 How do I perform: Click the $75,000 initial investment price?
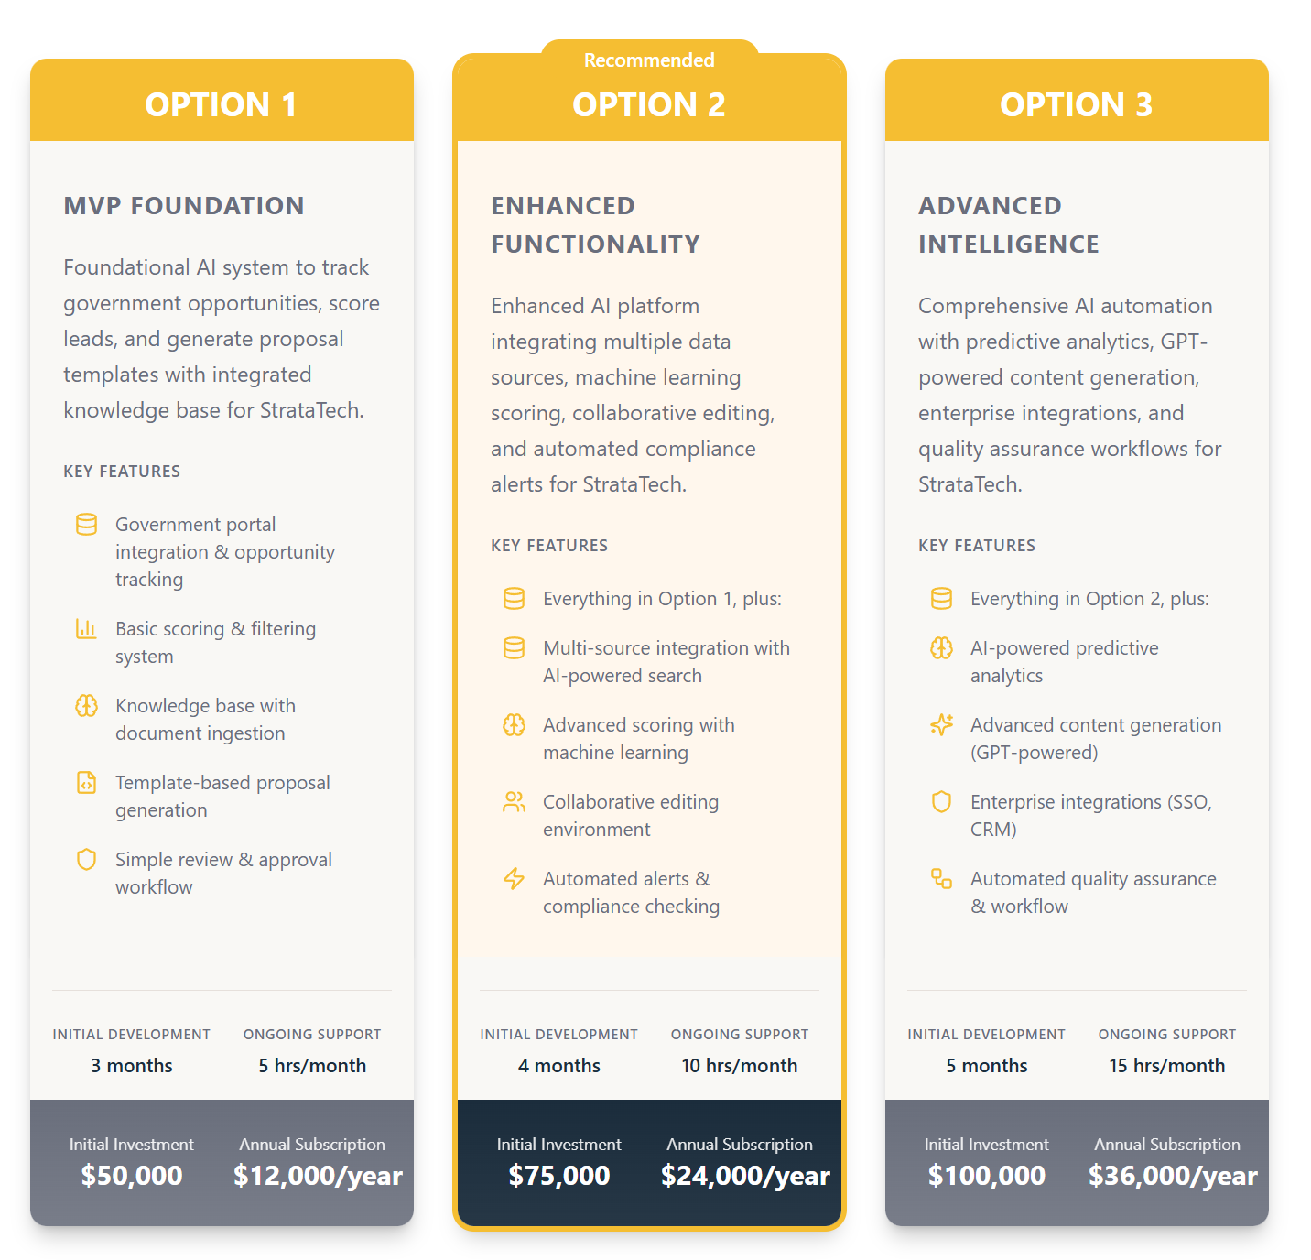click(x=559, y=1175)
